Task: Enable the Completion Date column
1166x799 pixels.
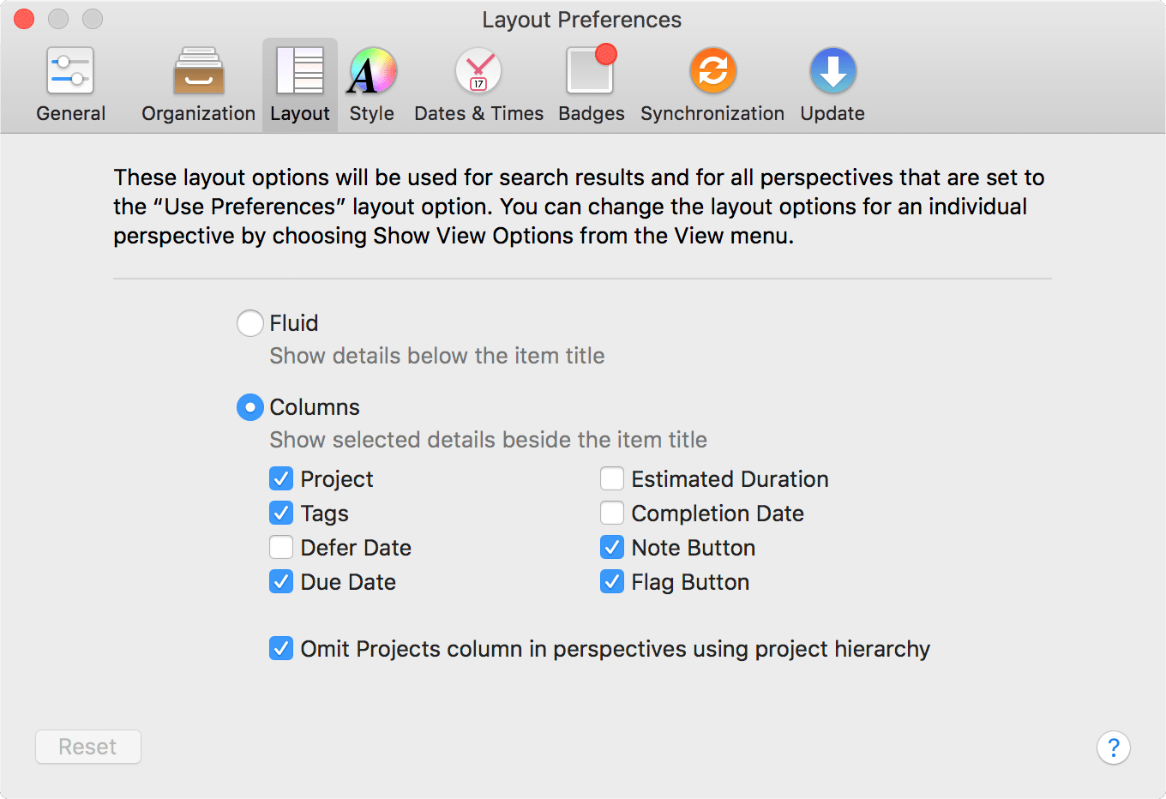Action: click(612, 513)
